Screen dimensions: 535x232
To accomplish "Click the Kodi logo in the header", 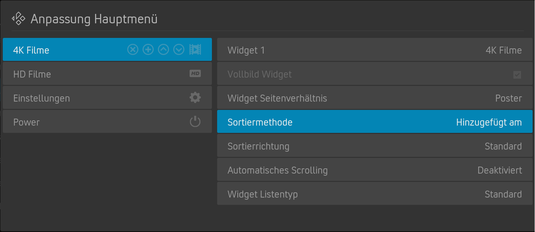I will coord(18,18).
